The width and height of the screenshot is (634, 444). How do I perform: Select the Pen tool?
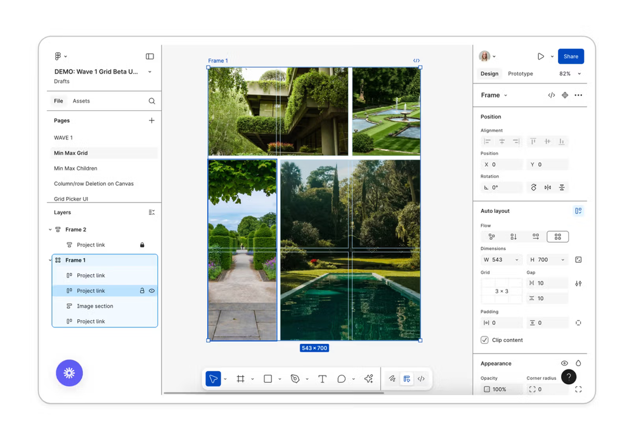295,379
